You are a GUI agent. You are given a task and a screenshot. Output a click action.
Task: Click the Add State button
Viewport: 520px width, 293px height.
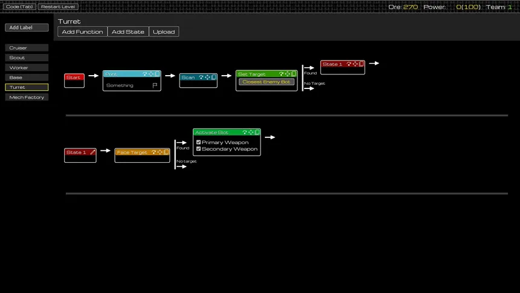coord(128,31)
